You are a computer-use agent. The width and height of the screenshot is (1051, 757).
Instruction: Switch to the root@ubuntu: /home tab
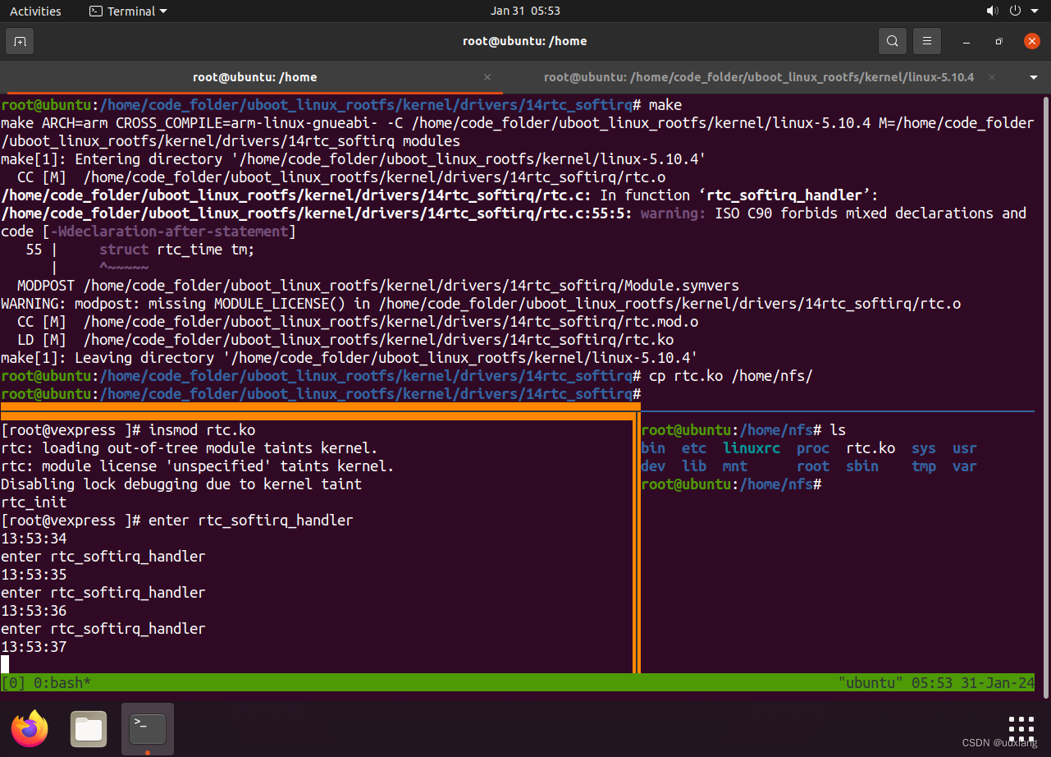[255, 77]
